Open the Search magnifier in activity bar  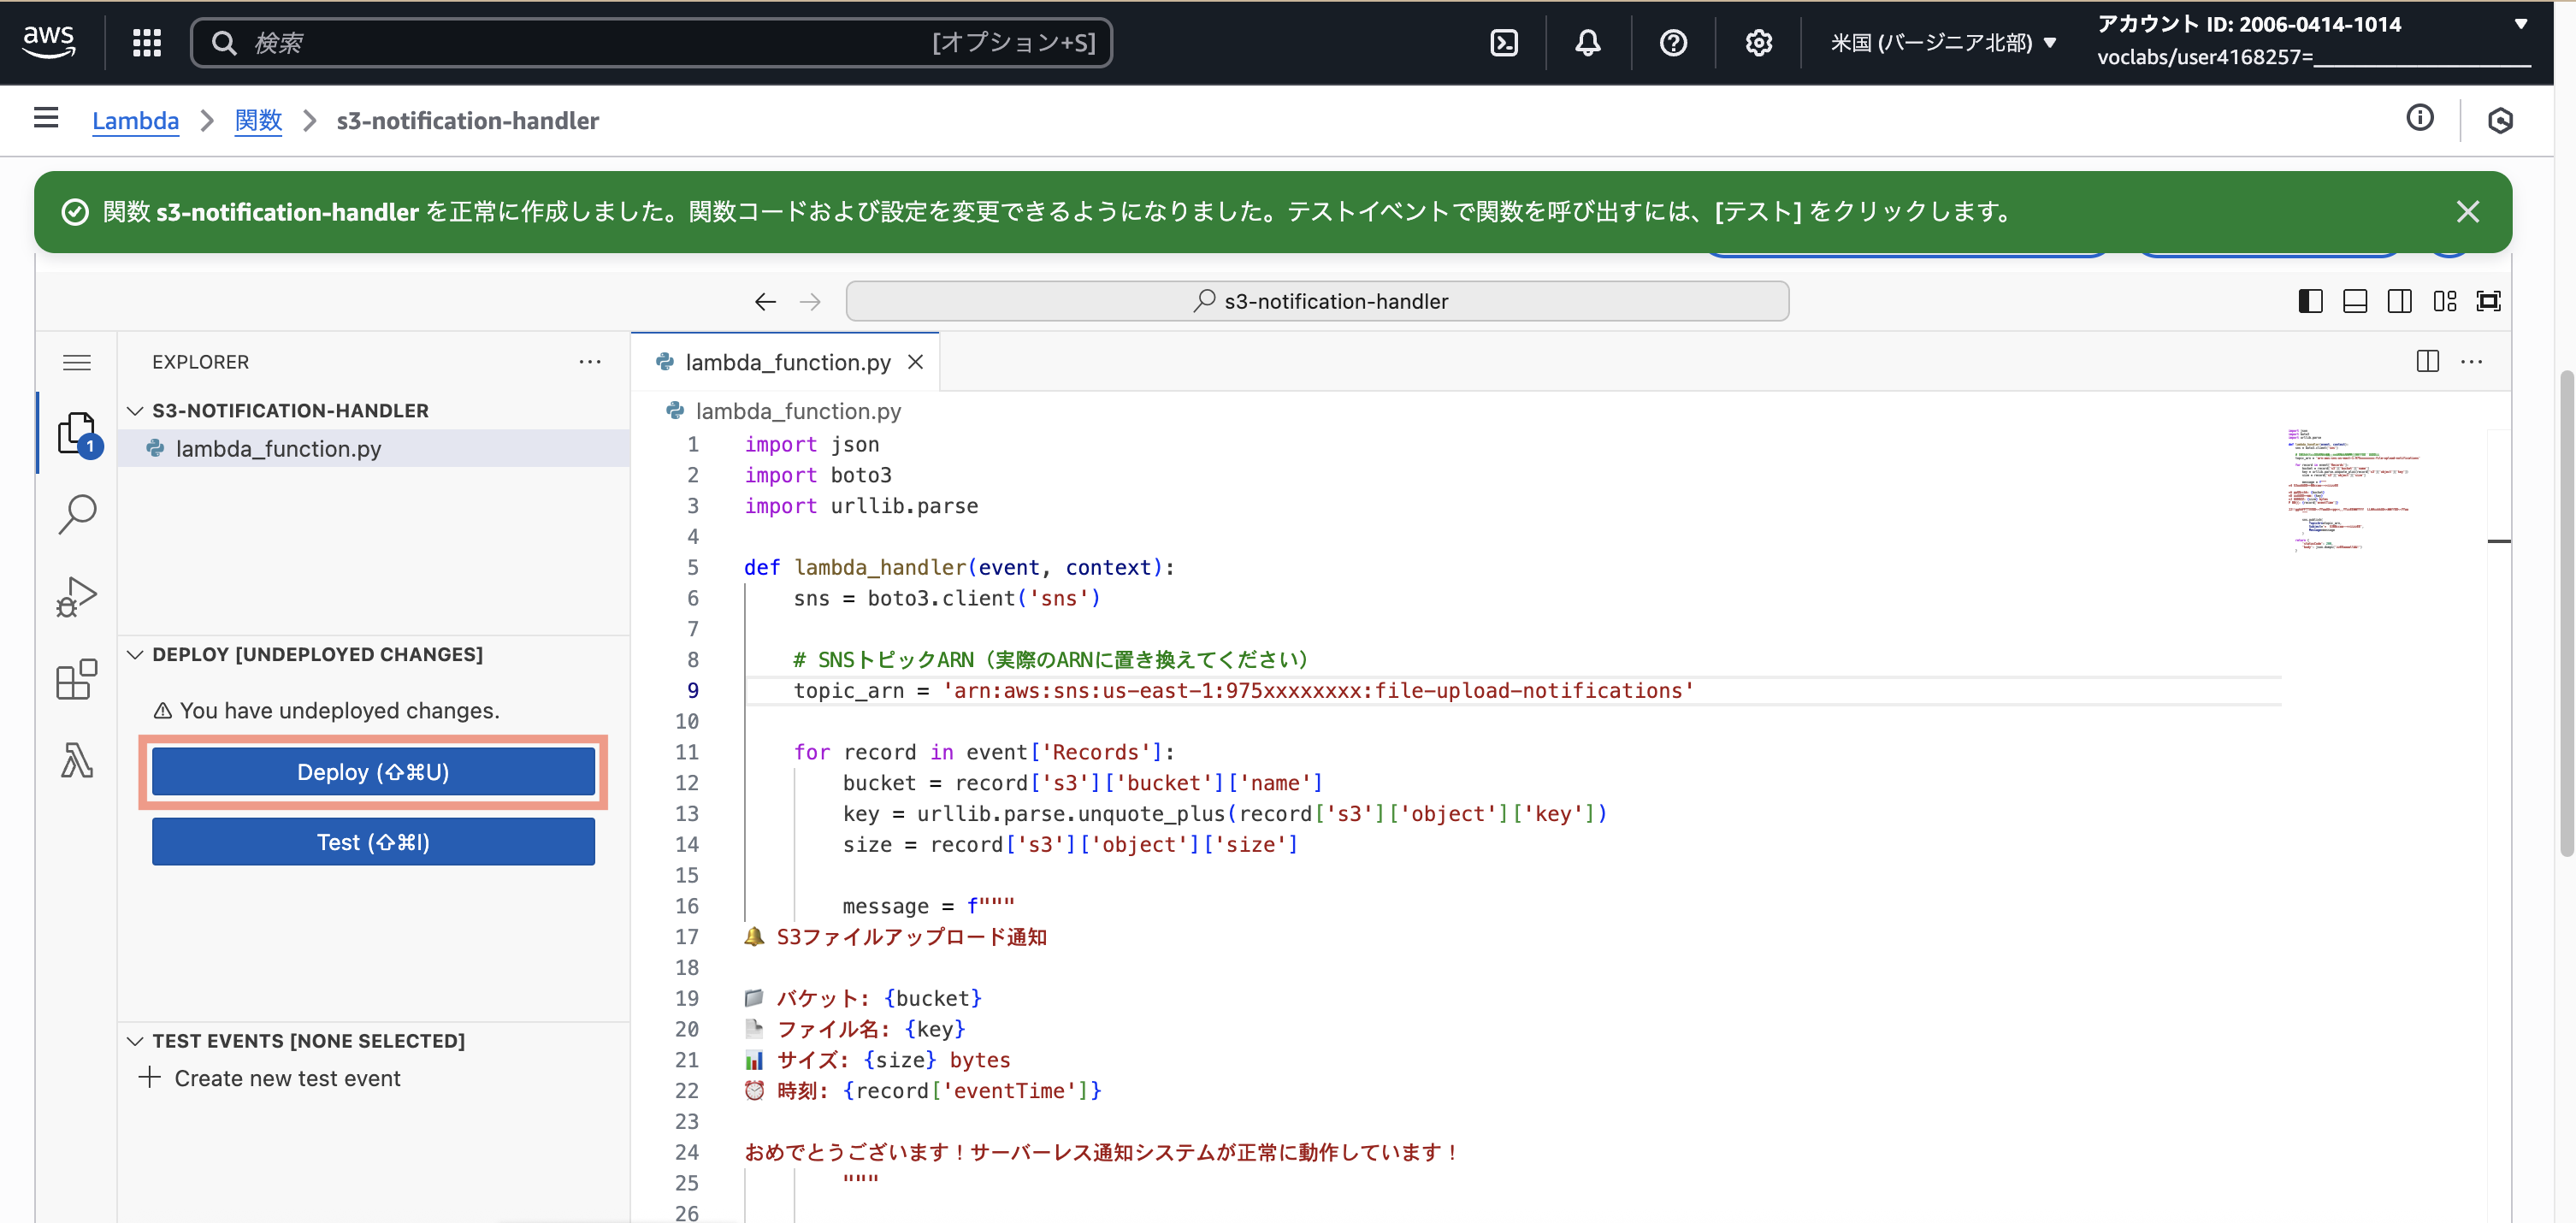[77, 514]
